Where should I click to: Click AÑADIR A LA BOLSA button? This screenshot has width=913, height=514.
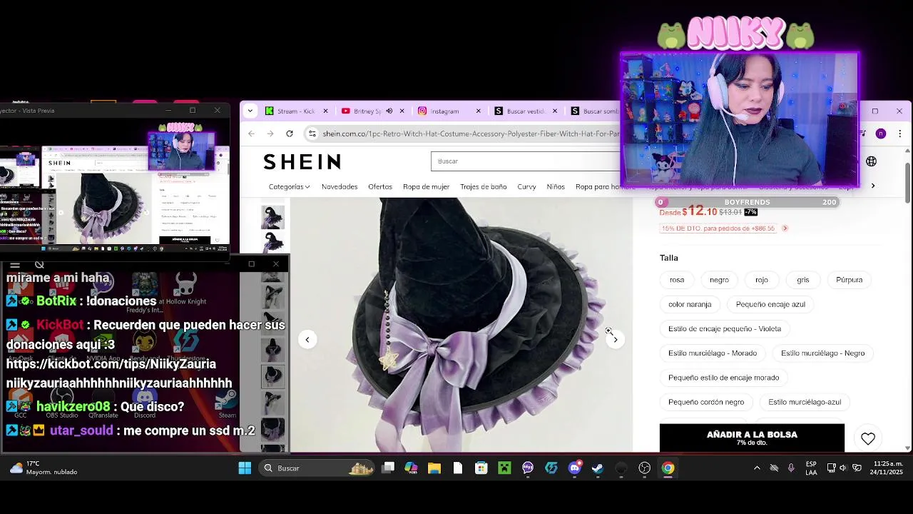tap(752, 438)
